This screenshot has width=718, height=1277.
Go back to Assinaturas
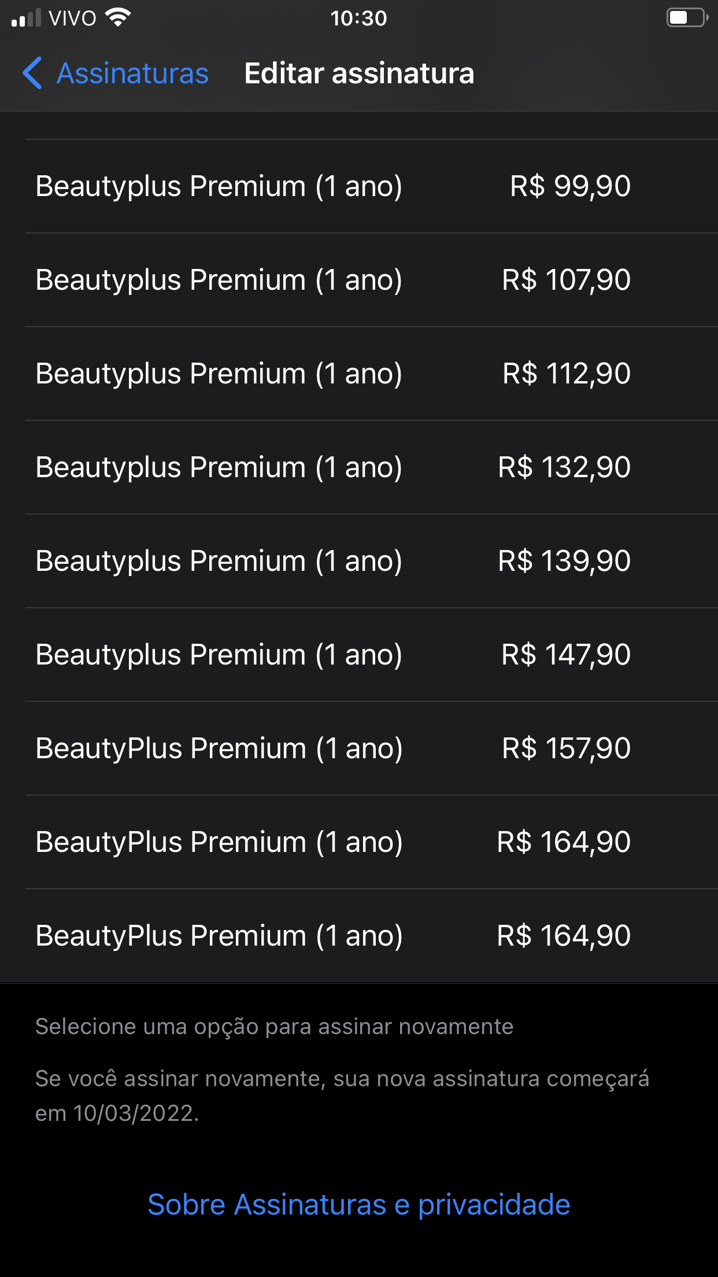pos(132,73)
